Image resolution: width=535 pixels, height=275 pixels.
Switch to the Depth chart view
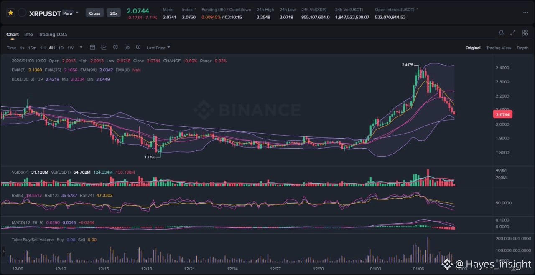pyautogui.click(x=522, y=48)
